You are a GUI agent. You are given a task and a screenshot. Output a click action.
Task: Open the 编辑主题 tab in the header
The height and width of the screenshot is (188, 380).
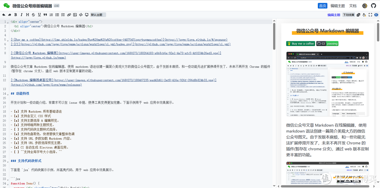(338, 6)
